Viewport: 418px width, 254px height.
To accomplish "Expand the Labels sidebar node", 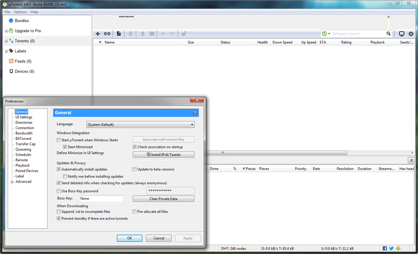I will pyautogui.click(x=7, y=51).
